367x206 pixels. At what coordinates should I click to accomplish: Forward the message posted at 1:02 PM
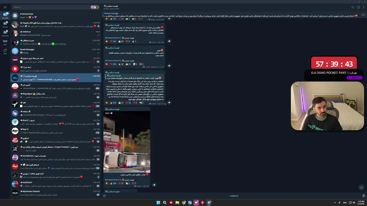coord(169,41)
